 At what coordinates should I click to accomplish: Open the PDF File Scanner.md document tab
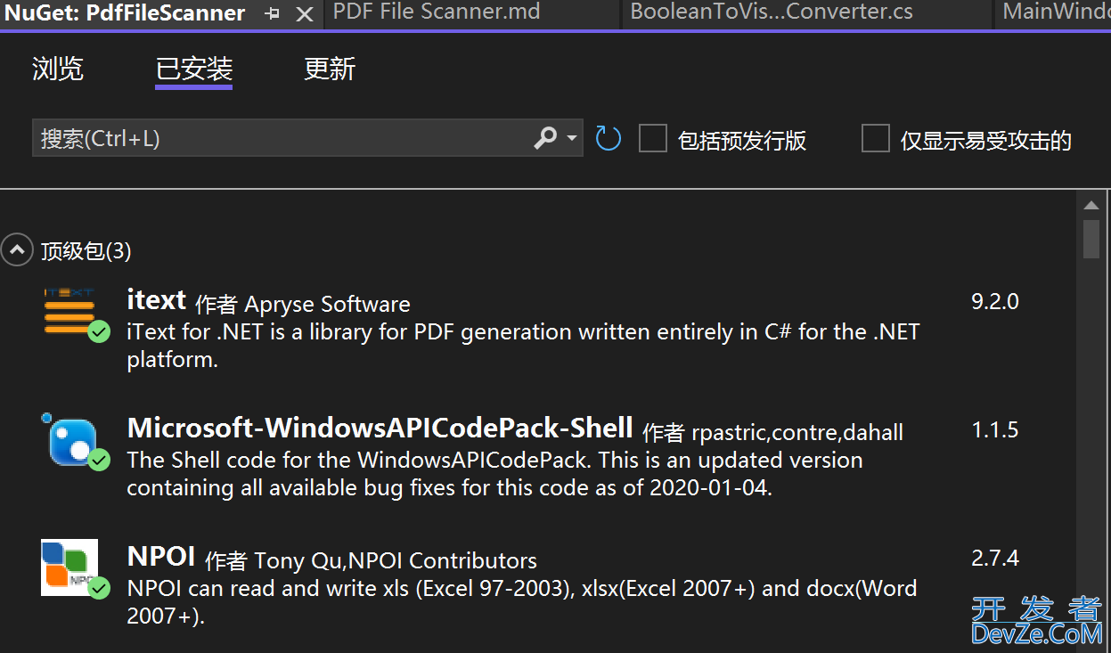[x=436, y=12]
